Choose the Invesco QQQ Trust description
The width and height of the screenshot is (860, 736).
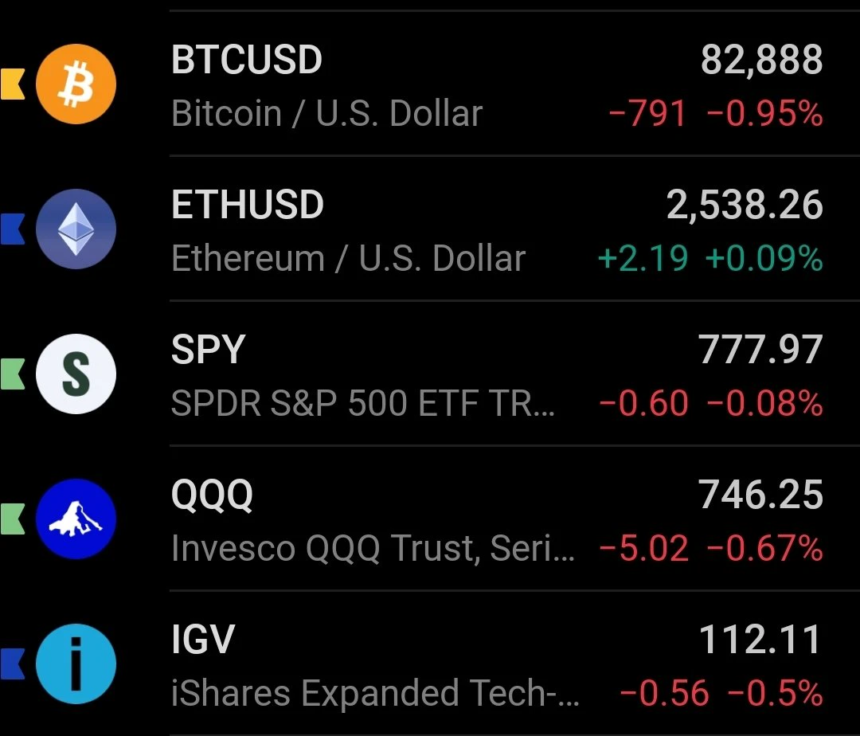pos(373,548)
